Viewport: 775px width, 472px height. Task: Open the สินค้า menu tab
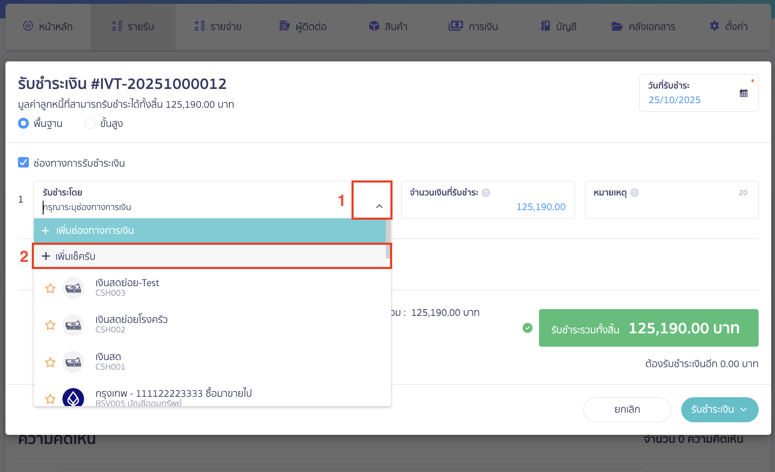coord(387,27)
